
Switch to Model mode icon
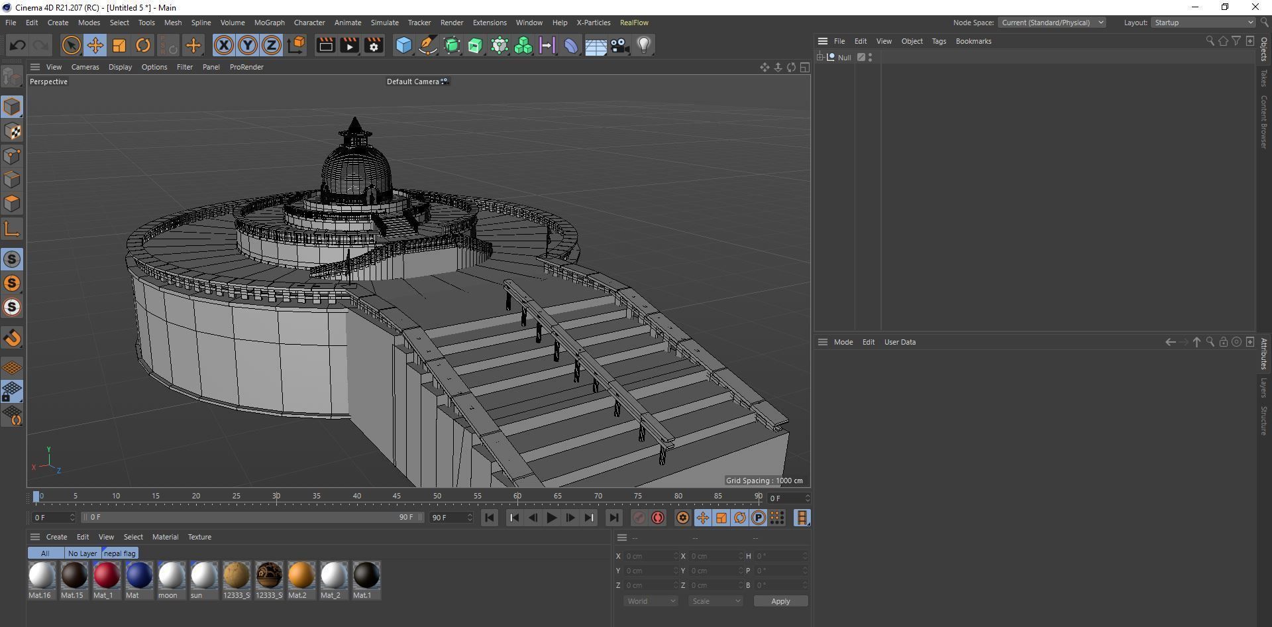point(12,107)
